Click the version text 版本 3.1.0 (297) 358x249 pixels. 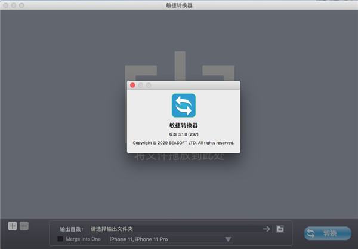click(184, 134)
